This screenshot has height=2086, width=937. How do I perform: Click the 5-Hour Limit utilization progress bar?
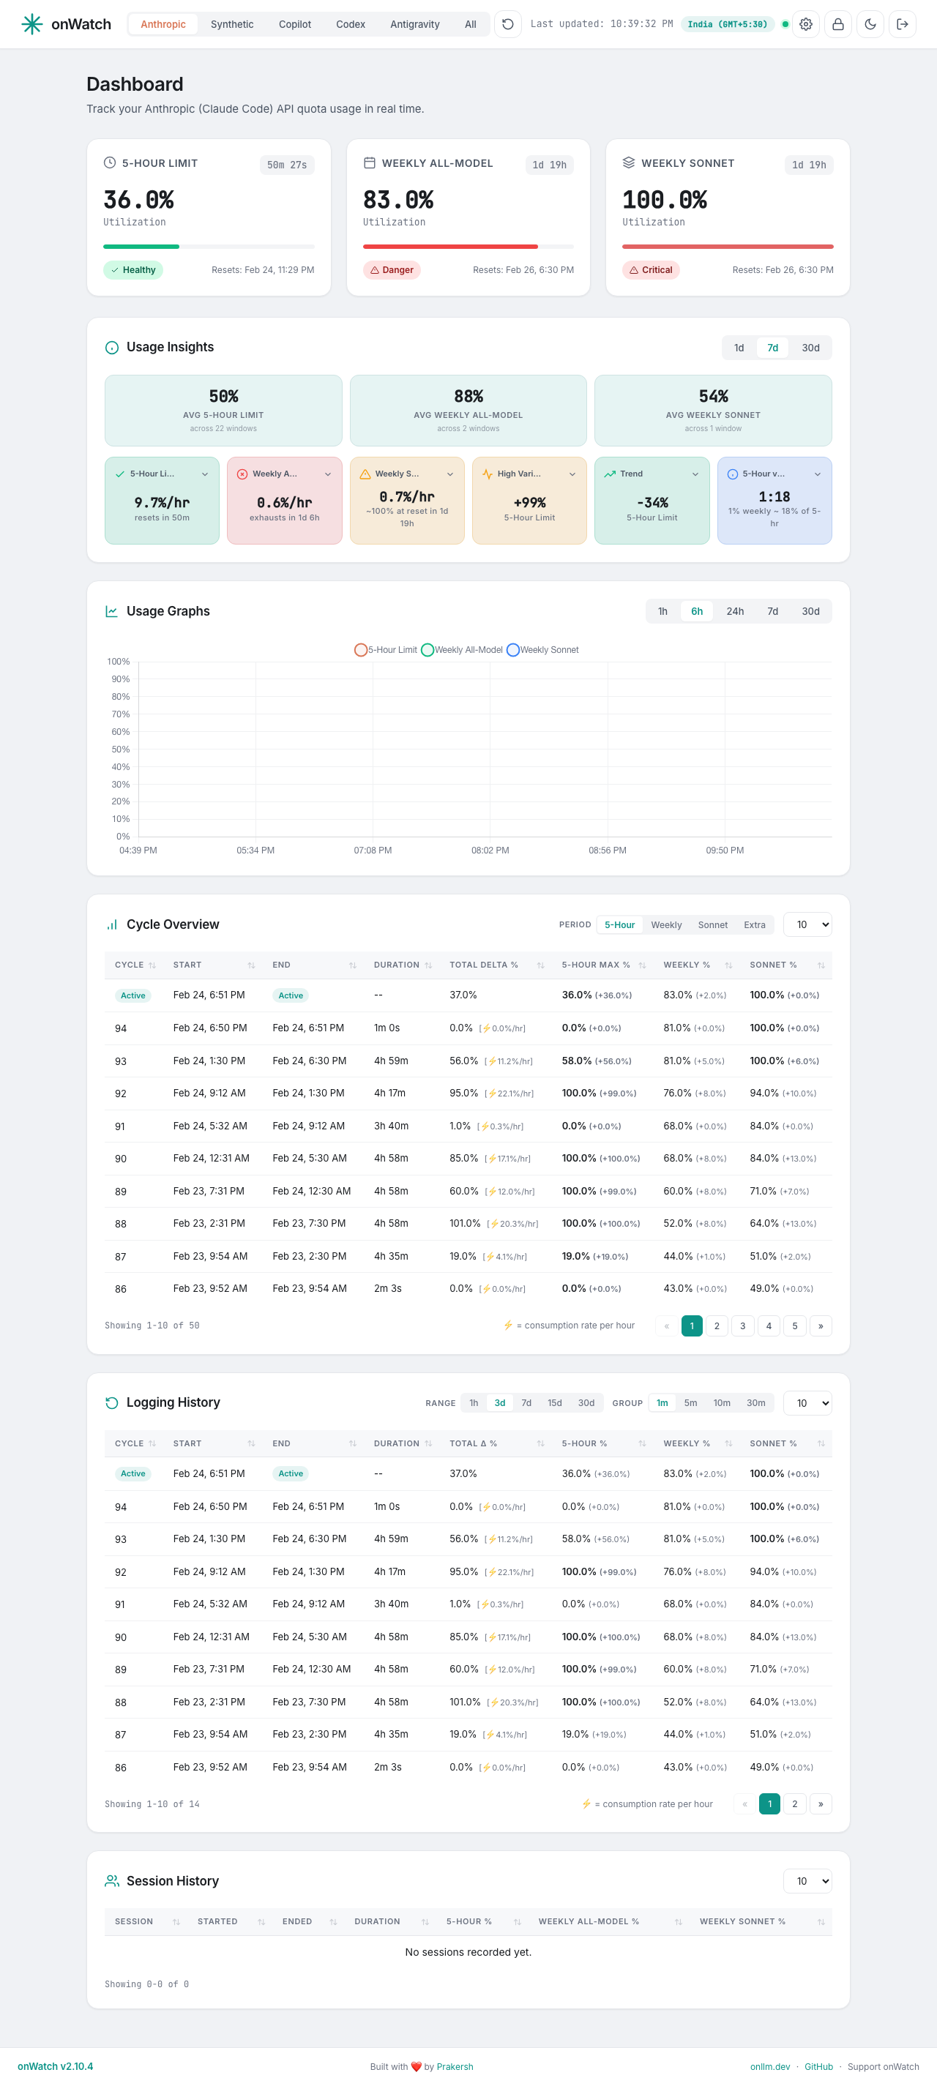coord(209,246)
